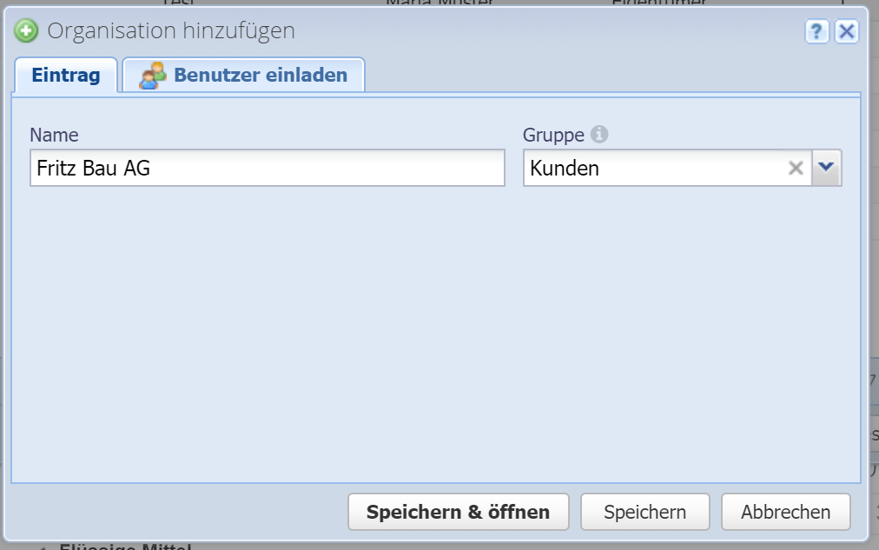The height and width of the screenshot is (550, 879).
Task: Select the Flüssige Mittel row behind the dialog
Action: [x=125, y=547]
